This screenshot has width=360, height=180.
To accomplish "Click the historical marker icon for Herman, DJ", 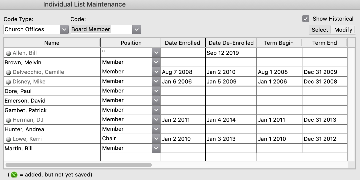I will click(x=9, y=120).
